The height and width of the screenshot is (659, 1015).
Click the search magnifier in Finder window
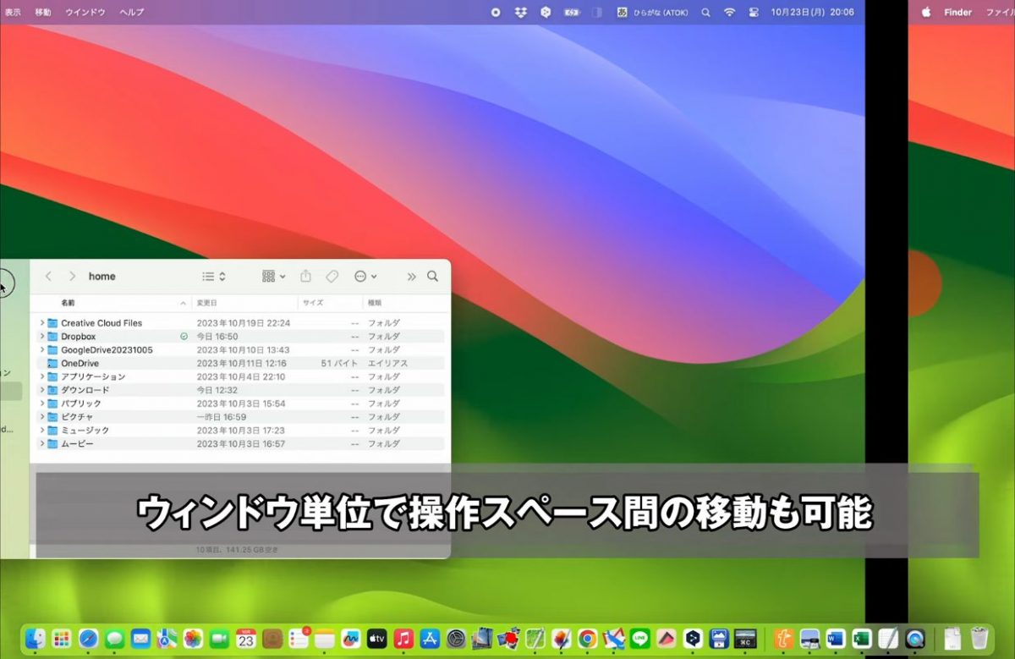pos(433,277)
